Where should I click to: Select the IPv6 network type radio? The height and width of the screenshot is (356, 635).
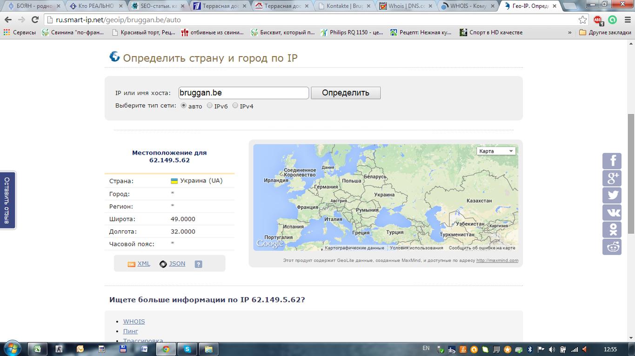tap(210, 106)
